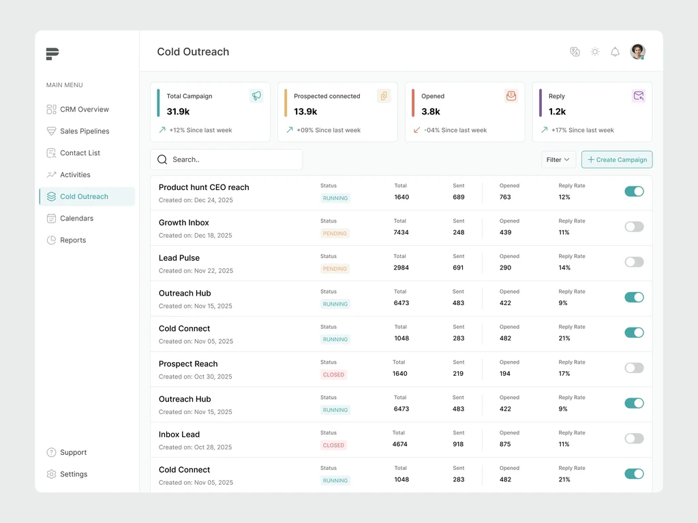Open the Filter dropdown
Viewport: 698px width, 523px height.
(x=558, y=159)
